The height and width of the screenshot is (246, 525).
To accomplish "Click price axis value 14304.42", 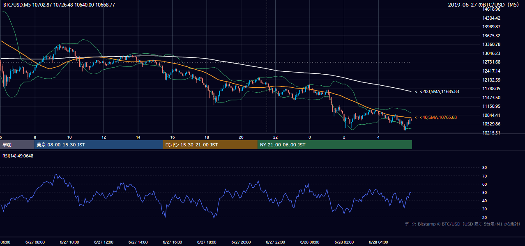I will [492, 18].
